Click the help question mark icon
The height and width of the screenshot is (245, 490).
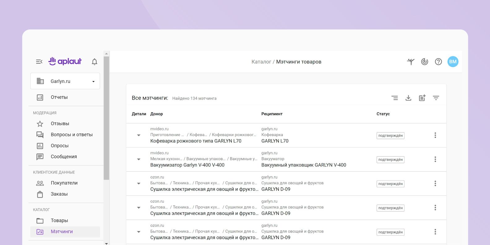tap(438, 62)
